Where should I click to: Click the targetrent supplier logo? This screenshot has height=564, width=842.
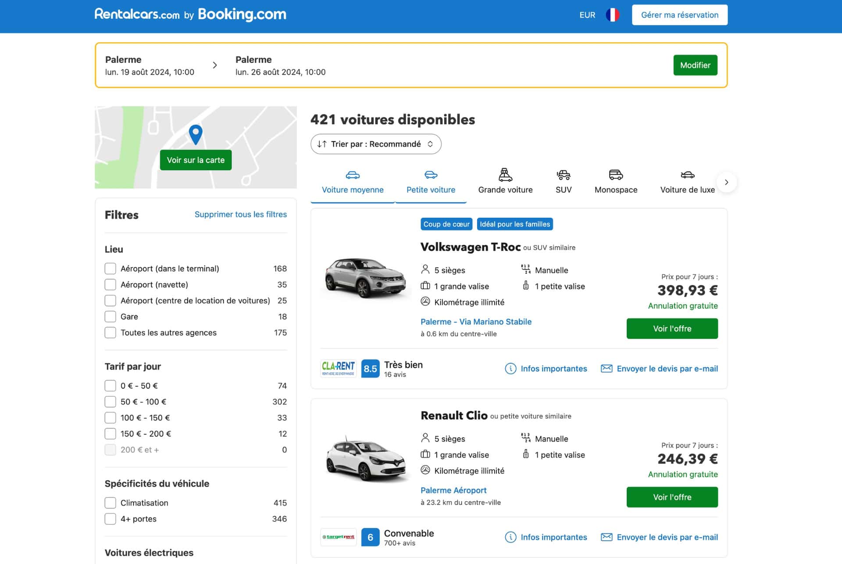(338, 537)
